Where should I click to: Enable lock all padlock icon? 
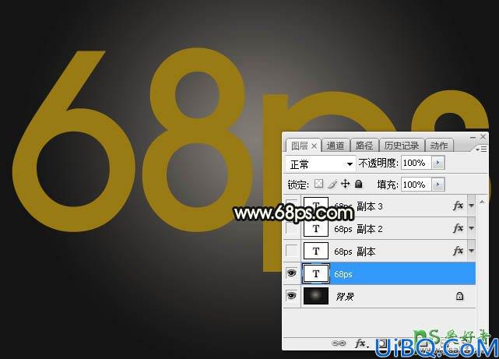359,184
